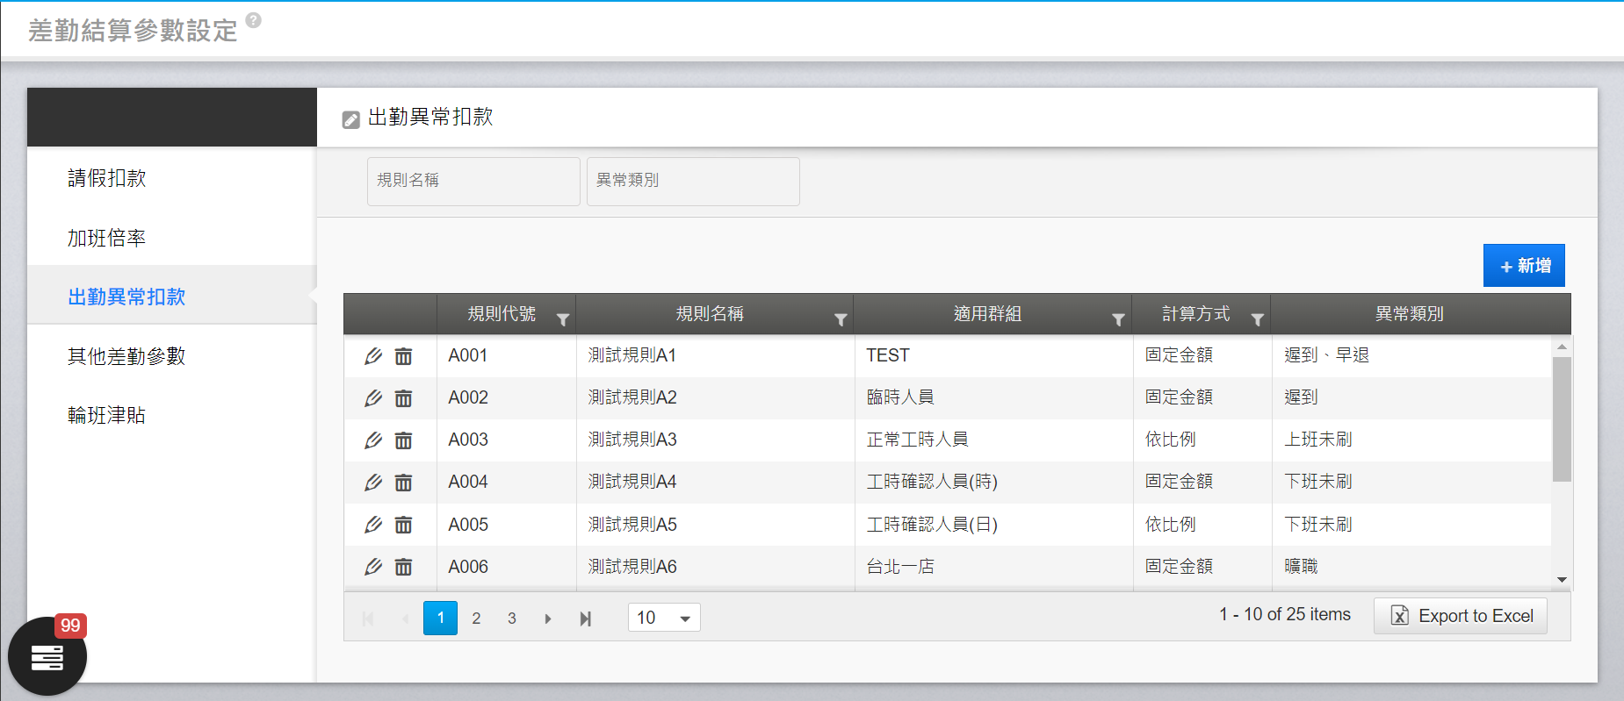Go to page 2 of results
The height and width of the screenshot is (701, 1624).
(x=476, y=619)
